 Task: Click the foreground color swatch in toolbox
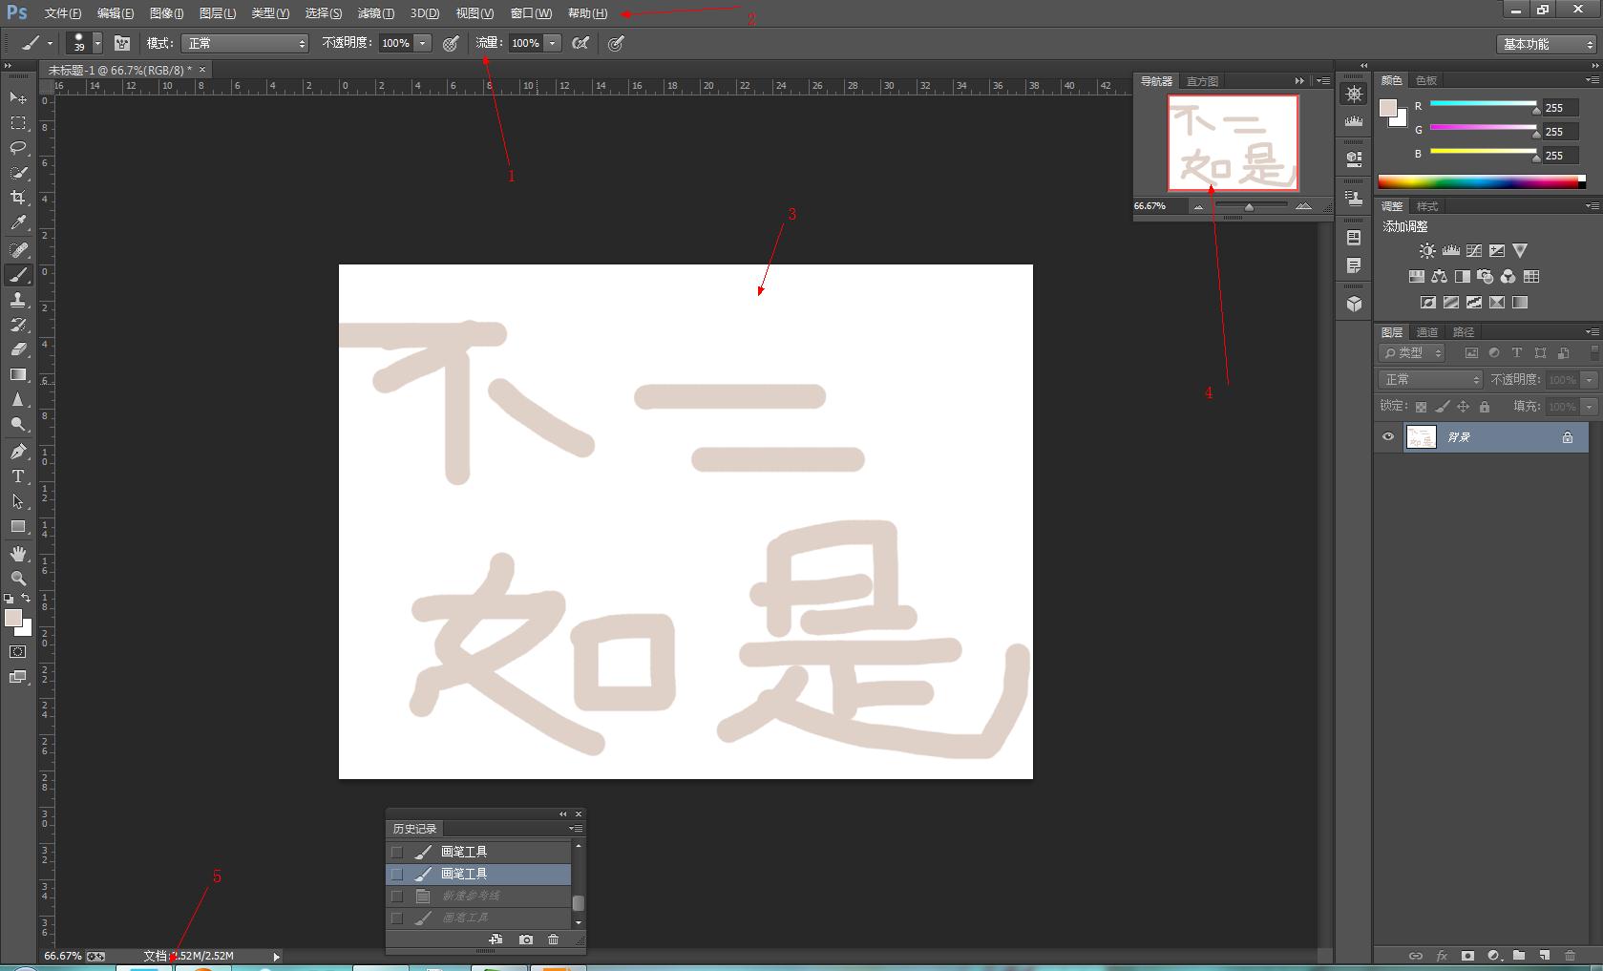click(x=13, y=619)
